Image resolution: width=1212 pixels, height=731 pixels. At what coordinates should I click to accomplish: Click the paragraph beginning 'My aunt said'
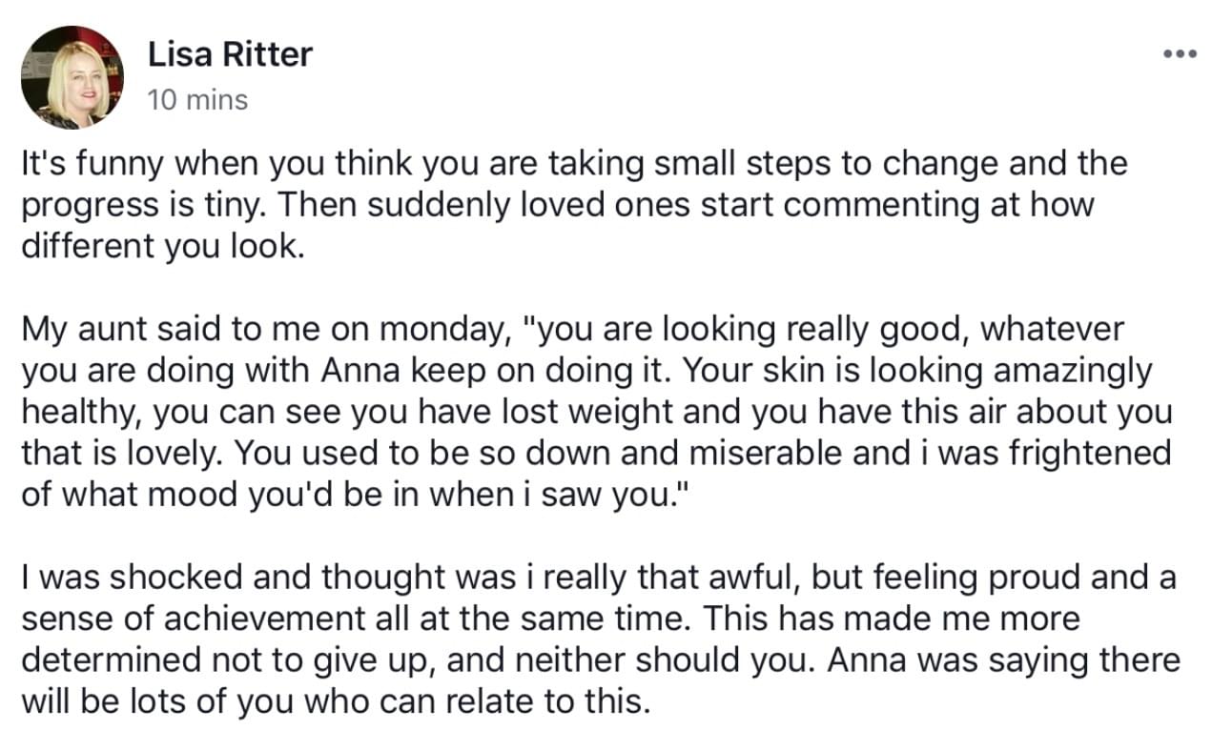[597, 412]
